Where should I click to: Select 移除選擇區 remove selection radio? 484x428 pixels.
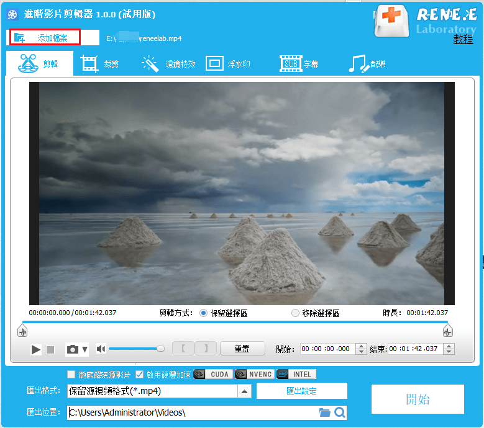point(295,313)
